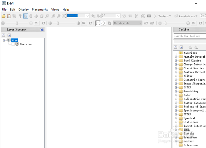The image size is (206, 148).
Task: Expand all in Layer Manager down arrow
Action: (9, 35)
